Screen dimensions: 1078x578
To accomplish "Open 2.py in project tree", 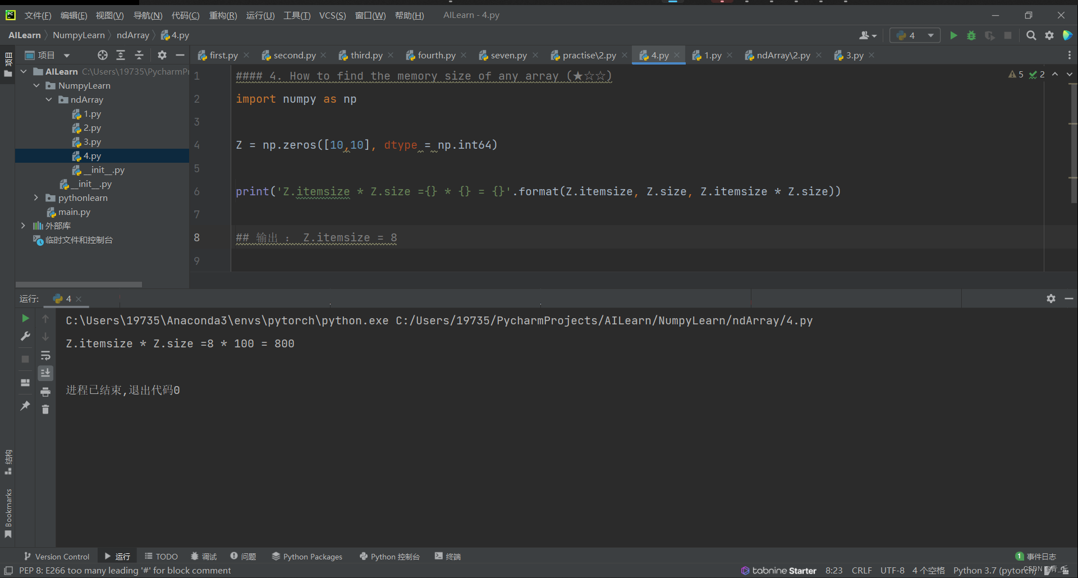I will click(86, 128).
